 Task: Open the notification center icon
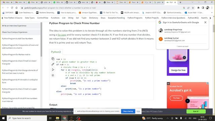click(211, 118)
